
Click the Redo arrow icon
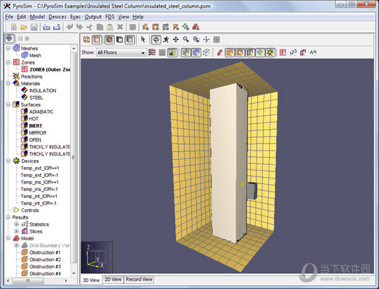pyautogui.click(x=80, y=27)
